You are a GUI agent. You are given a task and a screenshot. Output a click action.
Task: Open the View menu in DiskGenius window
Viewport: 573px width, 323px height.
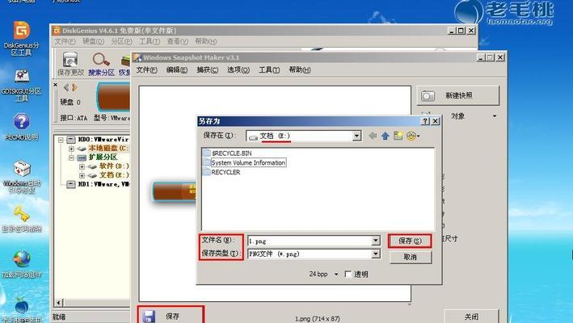pyautogui.click(x=178, y=42)
